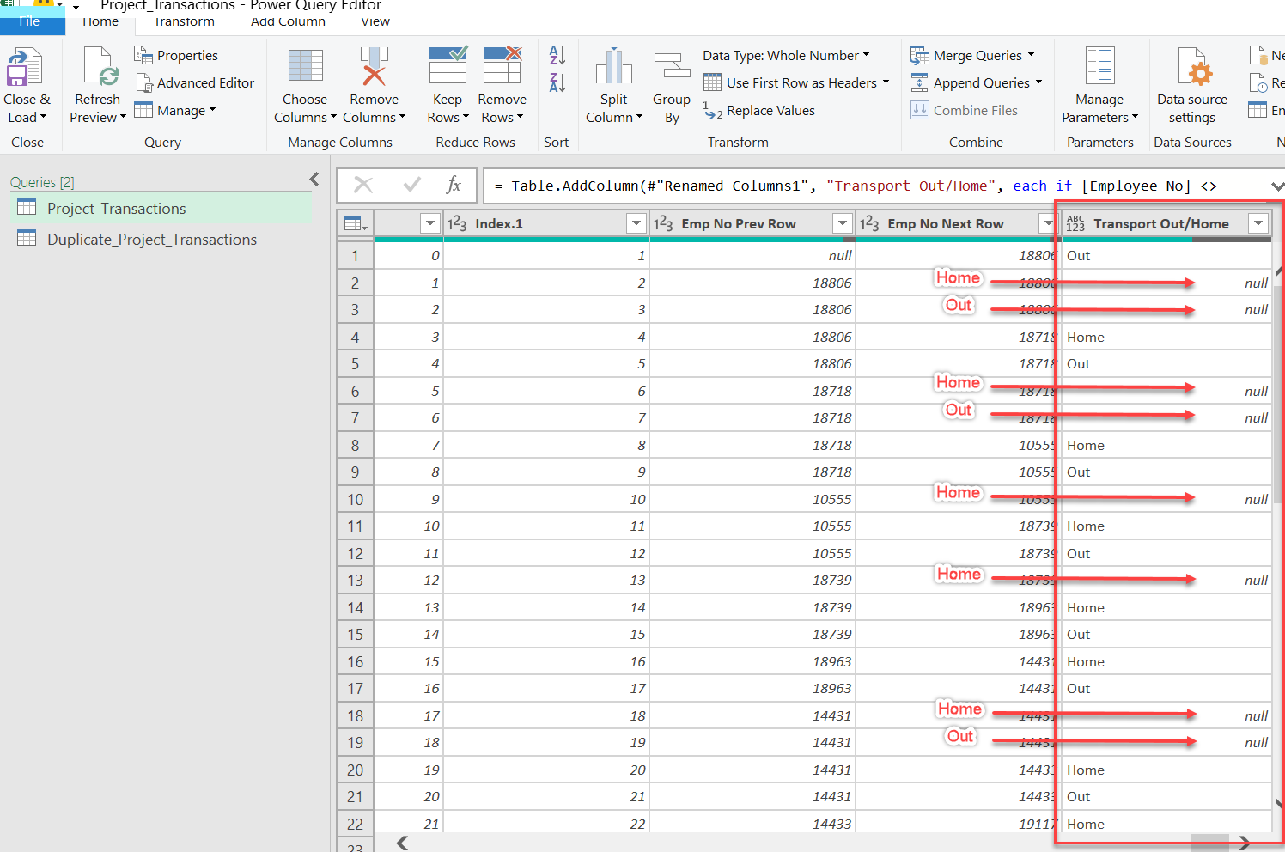Confirm the formula with the checkmark
Screen dimensions: 1285x852
point(411,186)
